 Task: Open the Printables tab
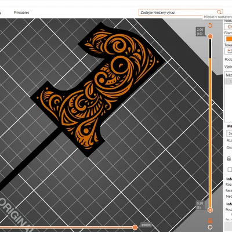point(21,13)
